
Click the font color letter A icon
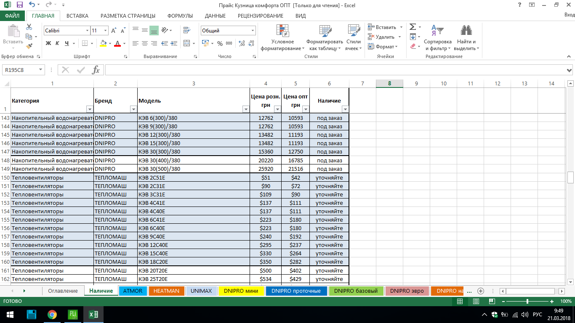click(x=117, y=43)
